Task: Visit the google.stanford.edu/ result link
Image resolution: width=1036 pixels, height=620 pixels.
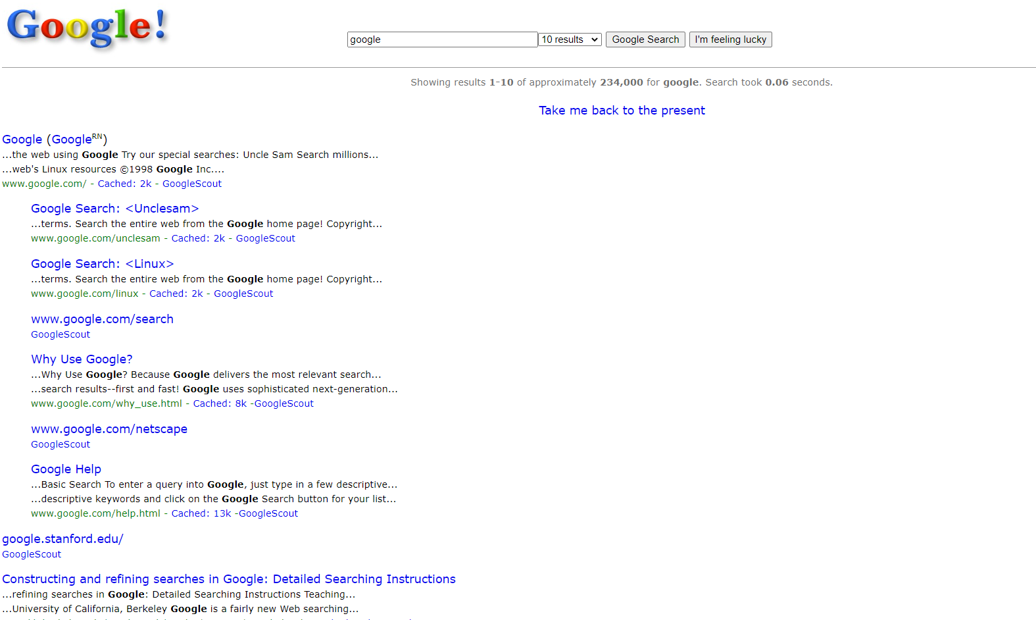Action: tap(62, 539)
